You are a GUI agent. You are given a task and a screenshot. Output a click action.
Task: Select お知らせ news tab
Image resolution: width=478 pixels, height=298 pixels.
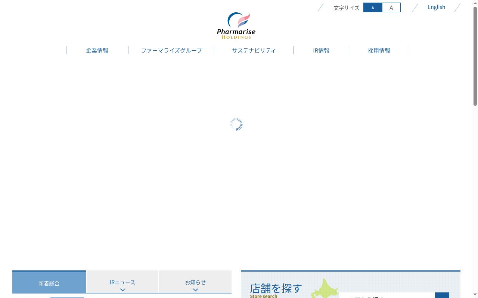(x=195, y=282)
